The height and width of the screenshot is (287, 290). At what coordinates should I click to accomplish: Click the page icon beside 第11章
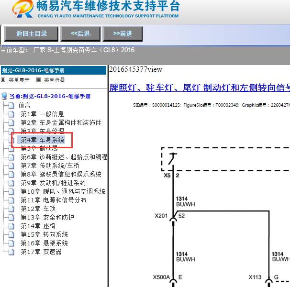click(11, 200)
